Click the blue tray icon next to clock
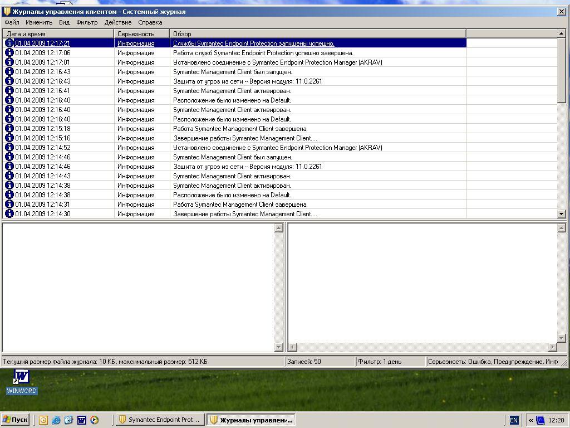 tap(540, 420)
